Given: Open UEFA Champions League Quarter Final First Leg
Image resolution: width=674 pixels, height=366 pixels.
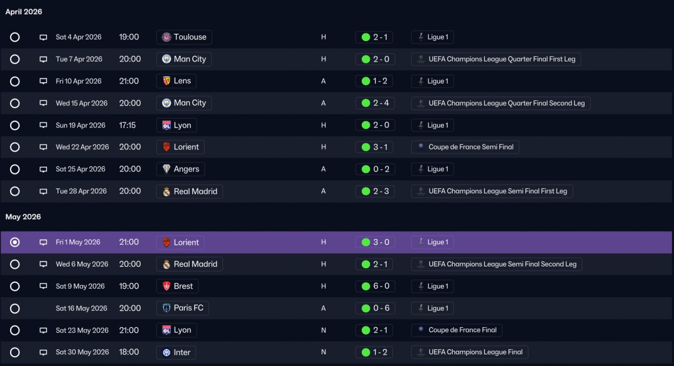Looking at the screenshot, I should click(496, 59).
